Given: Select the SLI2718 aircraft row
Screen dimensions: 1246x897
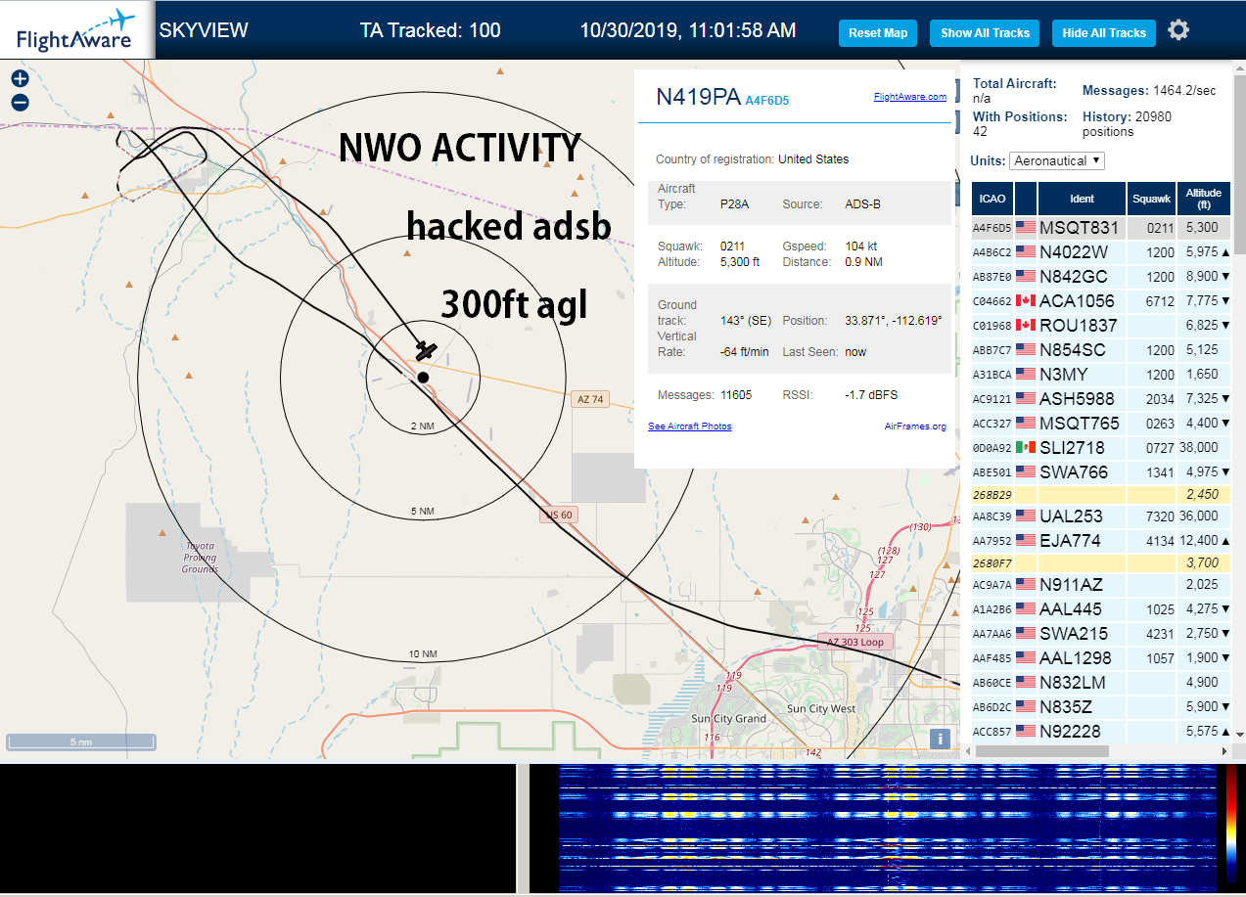Looking at the screenshot, I should [1101, 447].
